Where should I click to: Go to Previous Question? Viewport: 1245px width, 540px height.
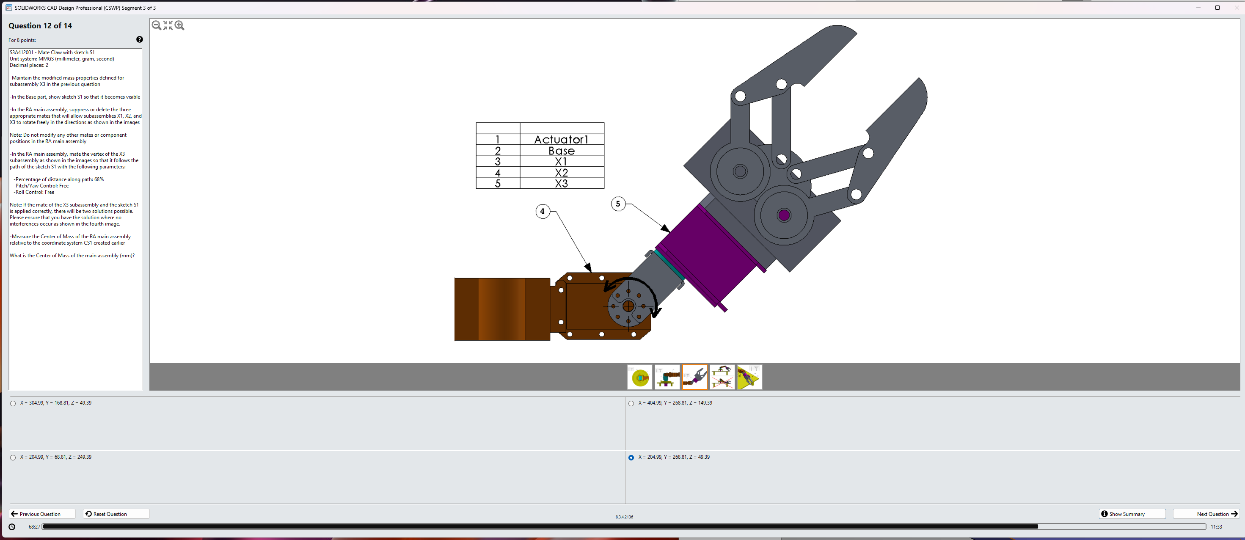(x=42, y=514)
